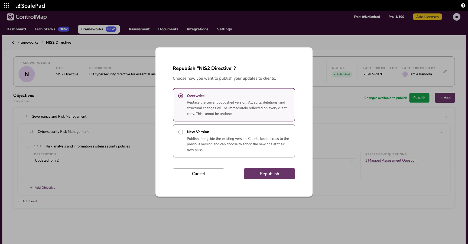Click the ControlMap shield logo

10,17
